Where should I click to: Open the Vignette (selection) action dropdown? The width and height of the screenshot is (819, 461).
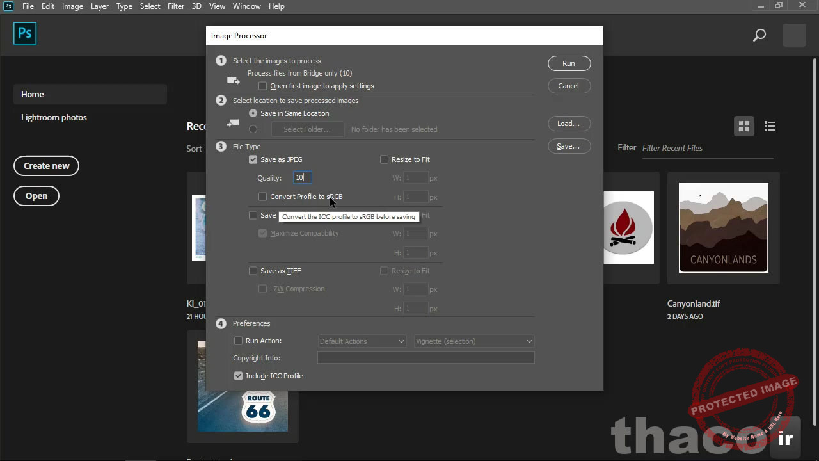tap(473, 341)
